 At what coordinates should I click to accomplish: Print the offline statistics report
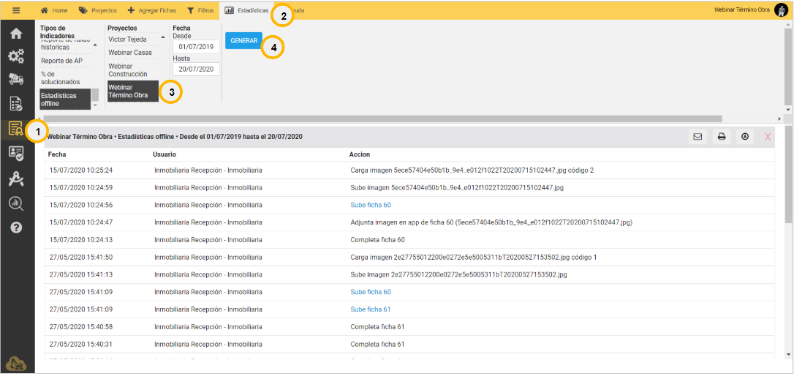coord(721,136)
